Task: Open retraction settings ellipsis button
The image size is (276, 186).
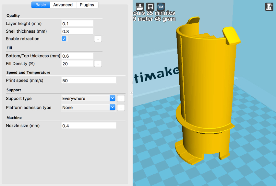Action: [x=98, y=39]
